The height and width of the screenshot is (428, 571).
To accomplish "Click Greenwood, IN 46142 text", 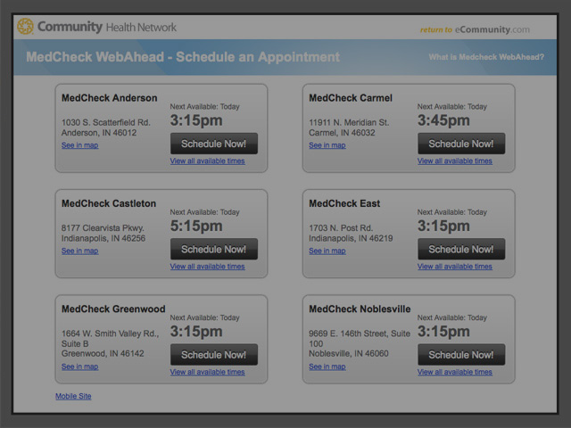I will click(x=103, y=353).
